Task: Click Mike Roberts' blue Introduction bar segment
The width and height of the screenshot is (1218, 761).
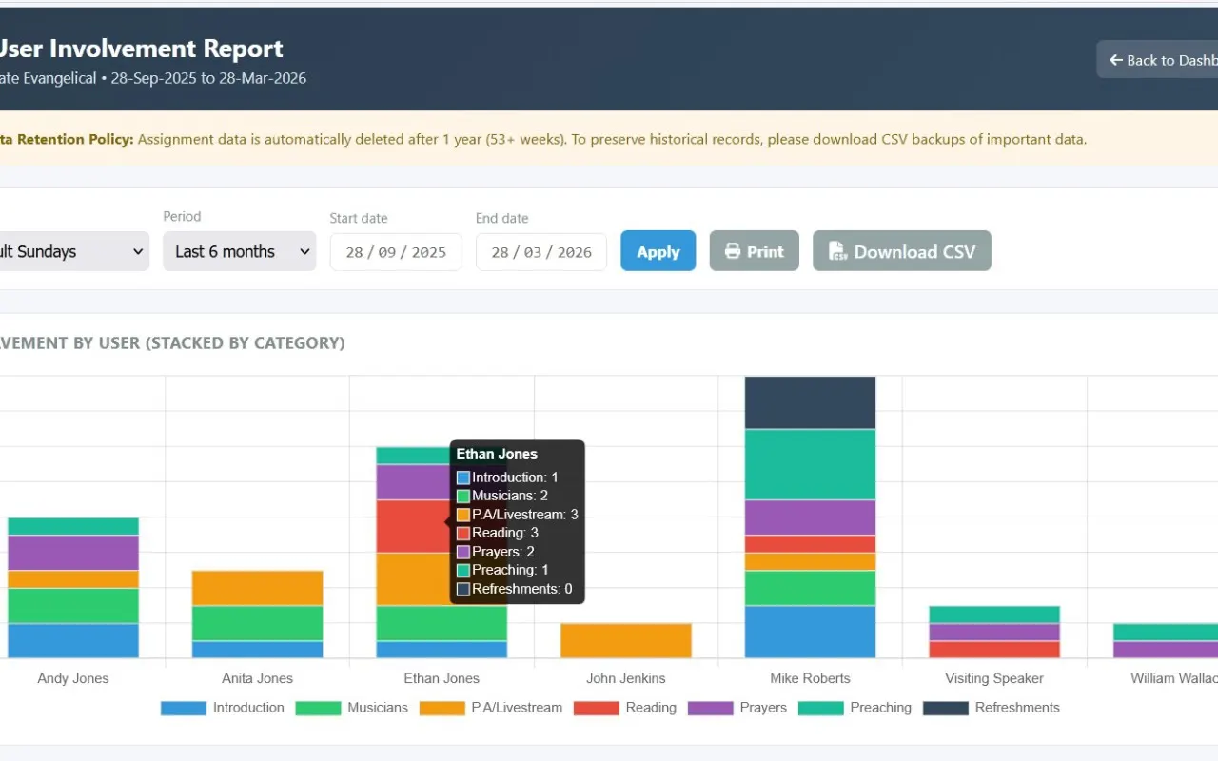Action: click(810, 632)
